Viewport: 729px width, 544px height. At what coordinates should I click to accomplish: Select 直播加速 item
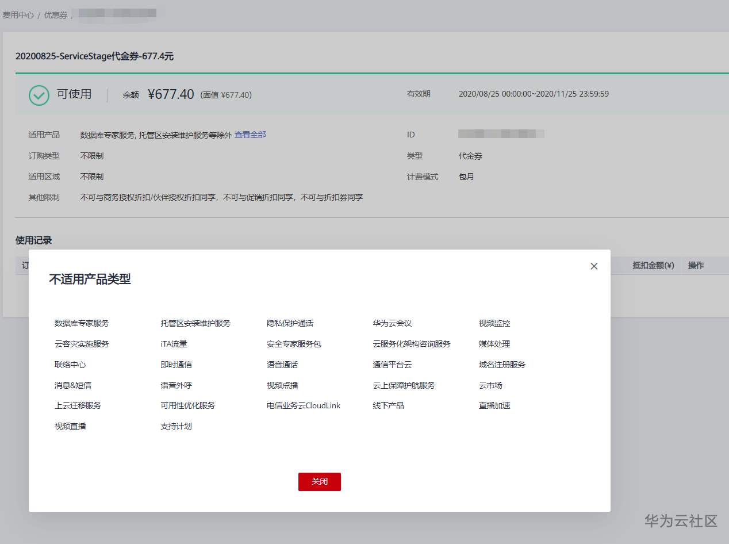(x=494, y=405)
